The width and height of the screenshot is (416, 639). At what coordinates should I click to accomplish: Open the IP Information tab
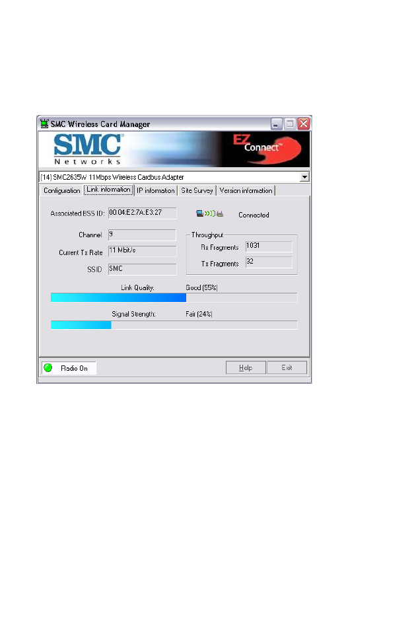(x=155, y=190)
